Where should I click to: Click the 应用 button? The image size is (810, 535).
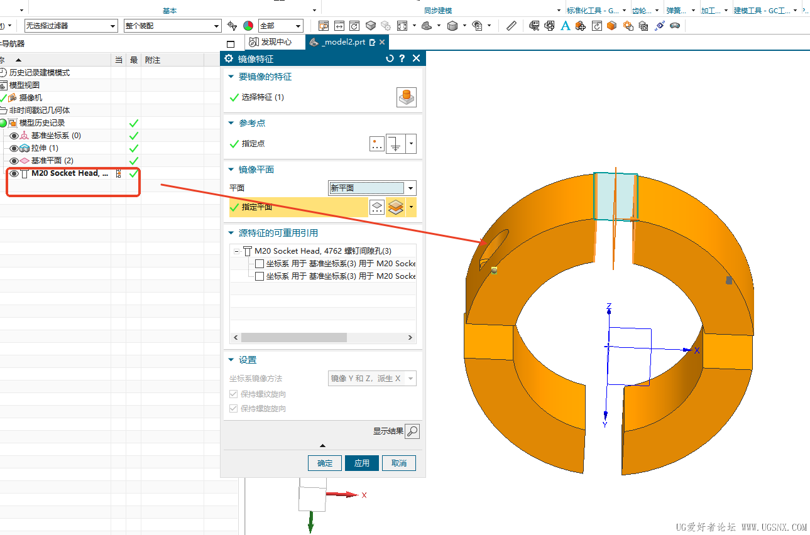coord(362,463)
